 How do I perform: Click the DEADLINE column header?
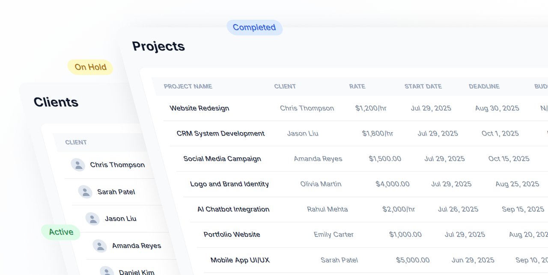484,86
